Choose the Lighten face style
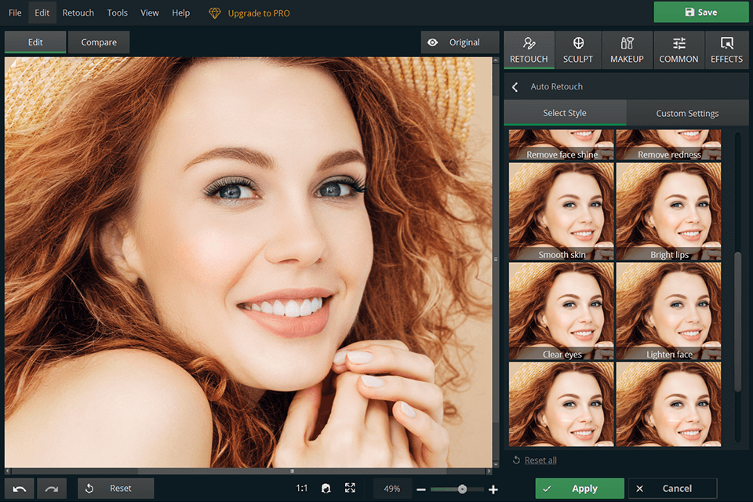 point(668,311)
